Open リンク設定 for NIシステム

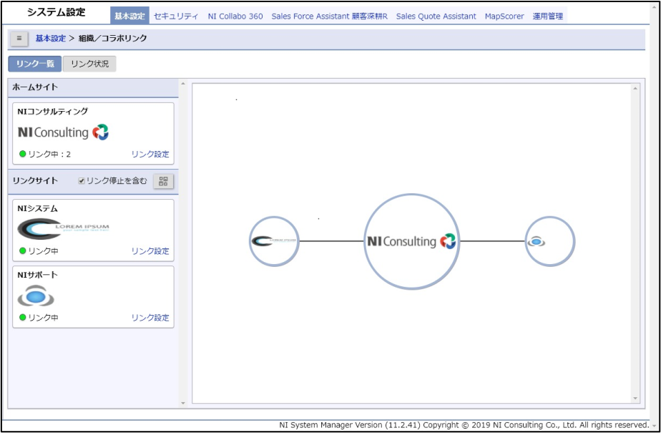pyautogui.click(x=150, y=251)
